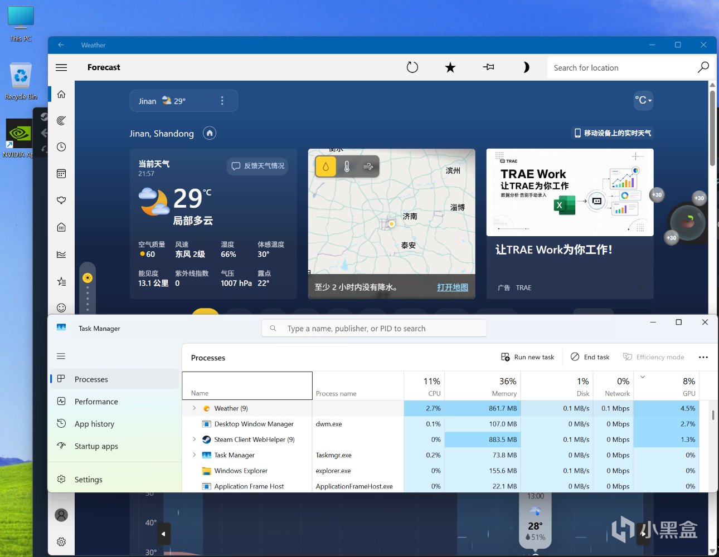Open the Forecast home icon in Weather sidebar

pyautogui.click(x=61, y=94)
